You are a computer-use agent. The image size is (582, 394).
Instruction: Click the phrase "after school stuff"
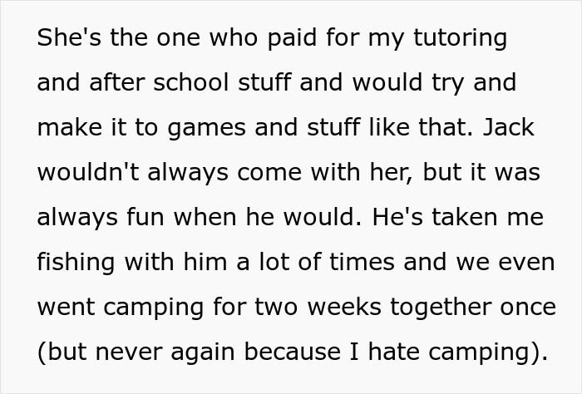pos(190,82)
